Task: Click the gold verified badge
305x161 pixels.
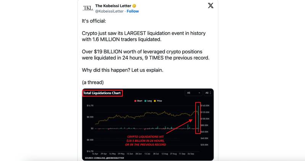Action: tap(134, 6)
